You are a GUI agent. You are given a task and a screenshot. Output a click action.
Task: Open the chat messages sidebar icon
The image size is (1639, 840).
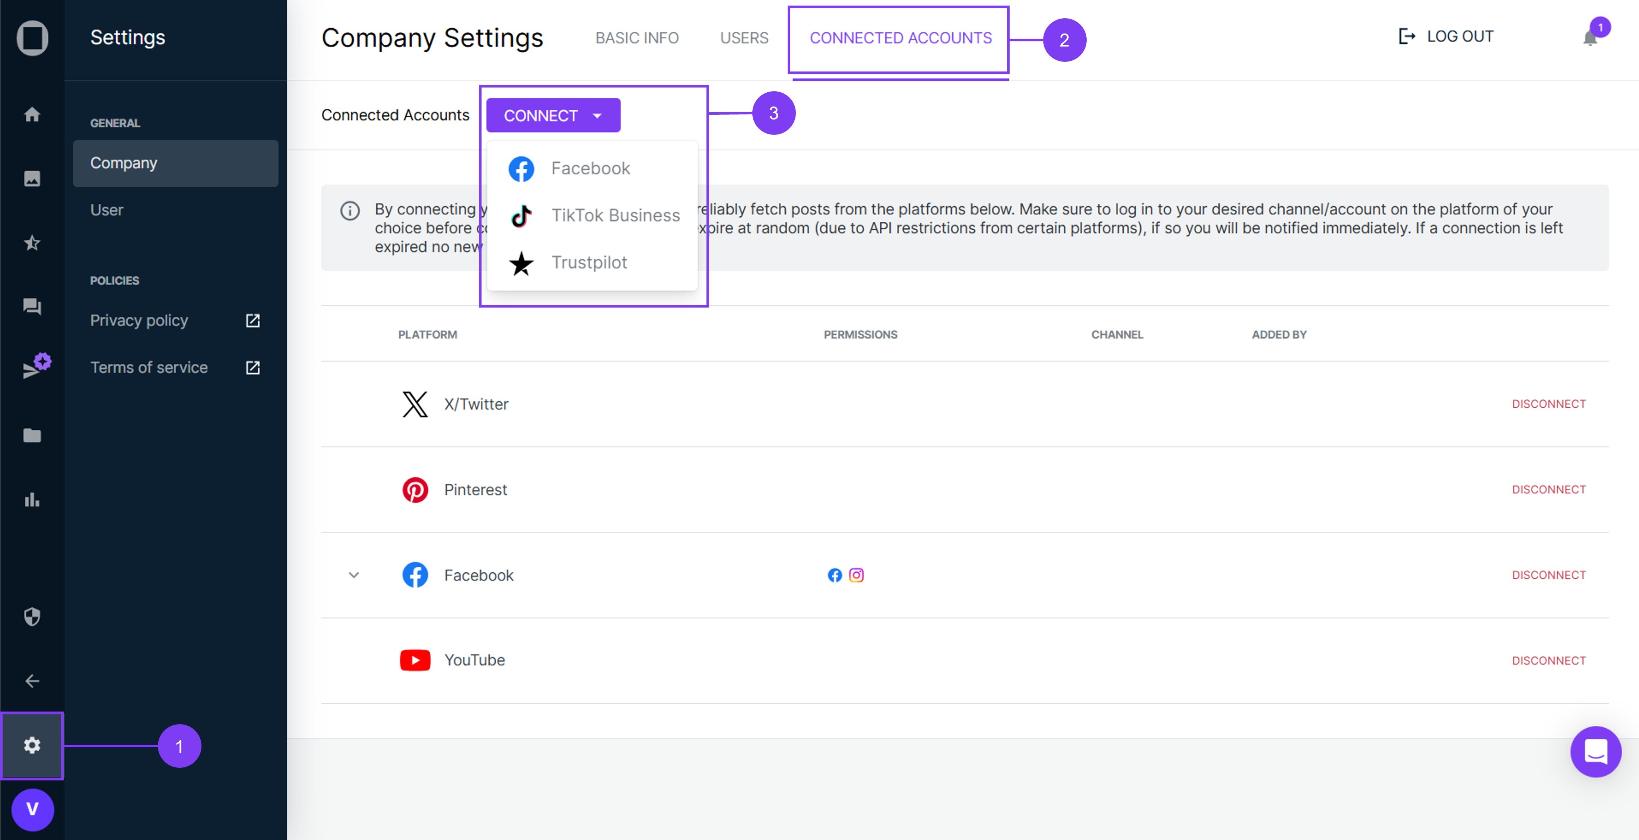click(32, 307)
